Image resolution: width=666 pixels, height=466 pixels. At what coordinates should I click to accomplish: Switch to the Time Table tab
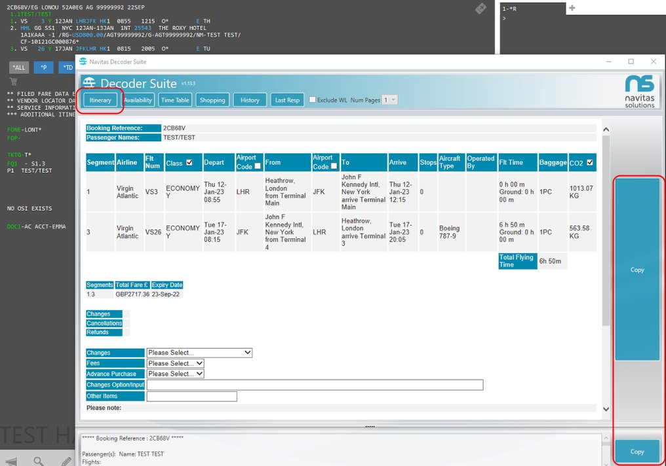click(175, 100)
